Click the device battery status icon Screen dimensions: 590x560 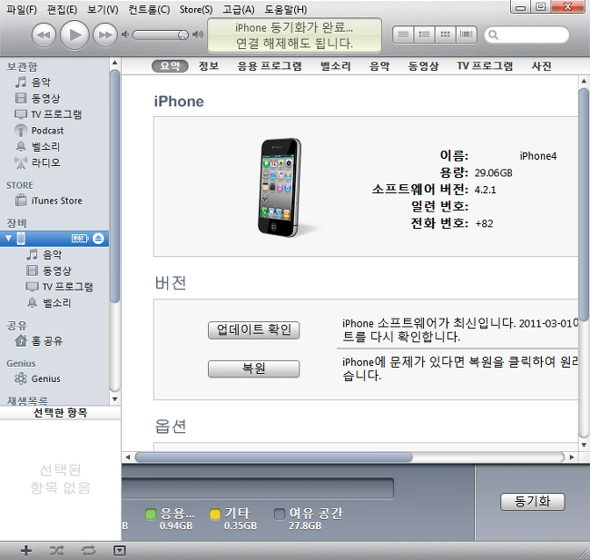tap(80, 238)
